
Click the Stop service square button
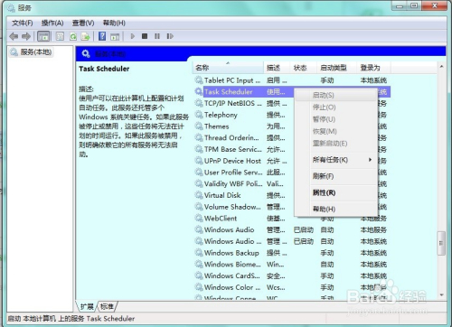145,36
